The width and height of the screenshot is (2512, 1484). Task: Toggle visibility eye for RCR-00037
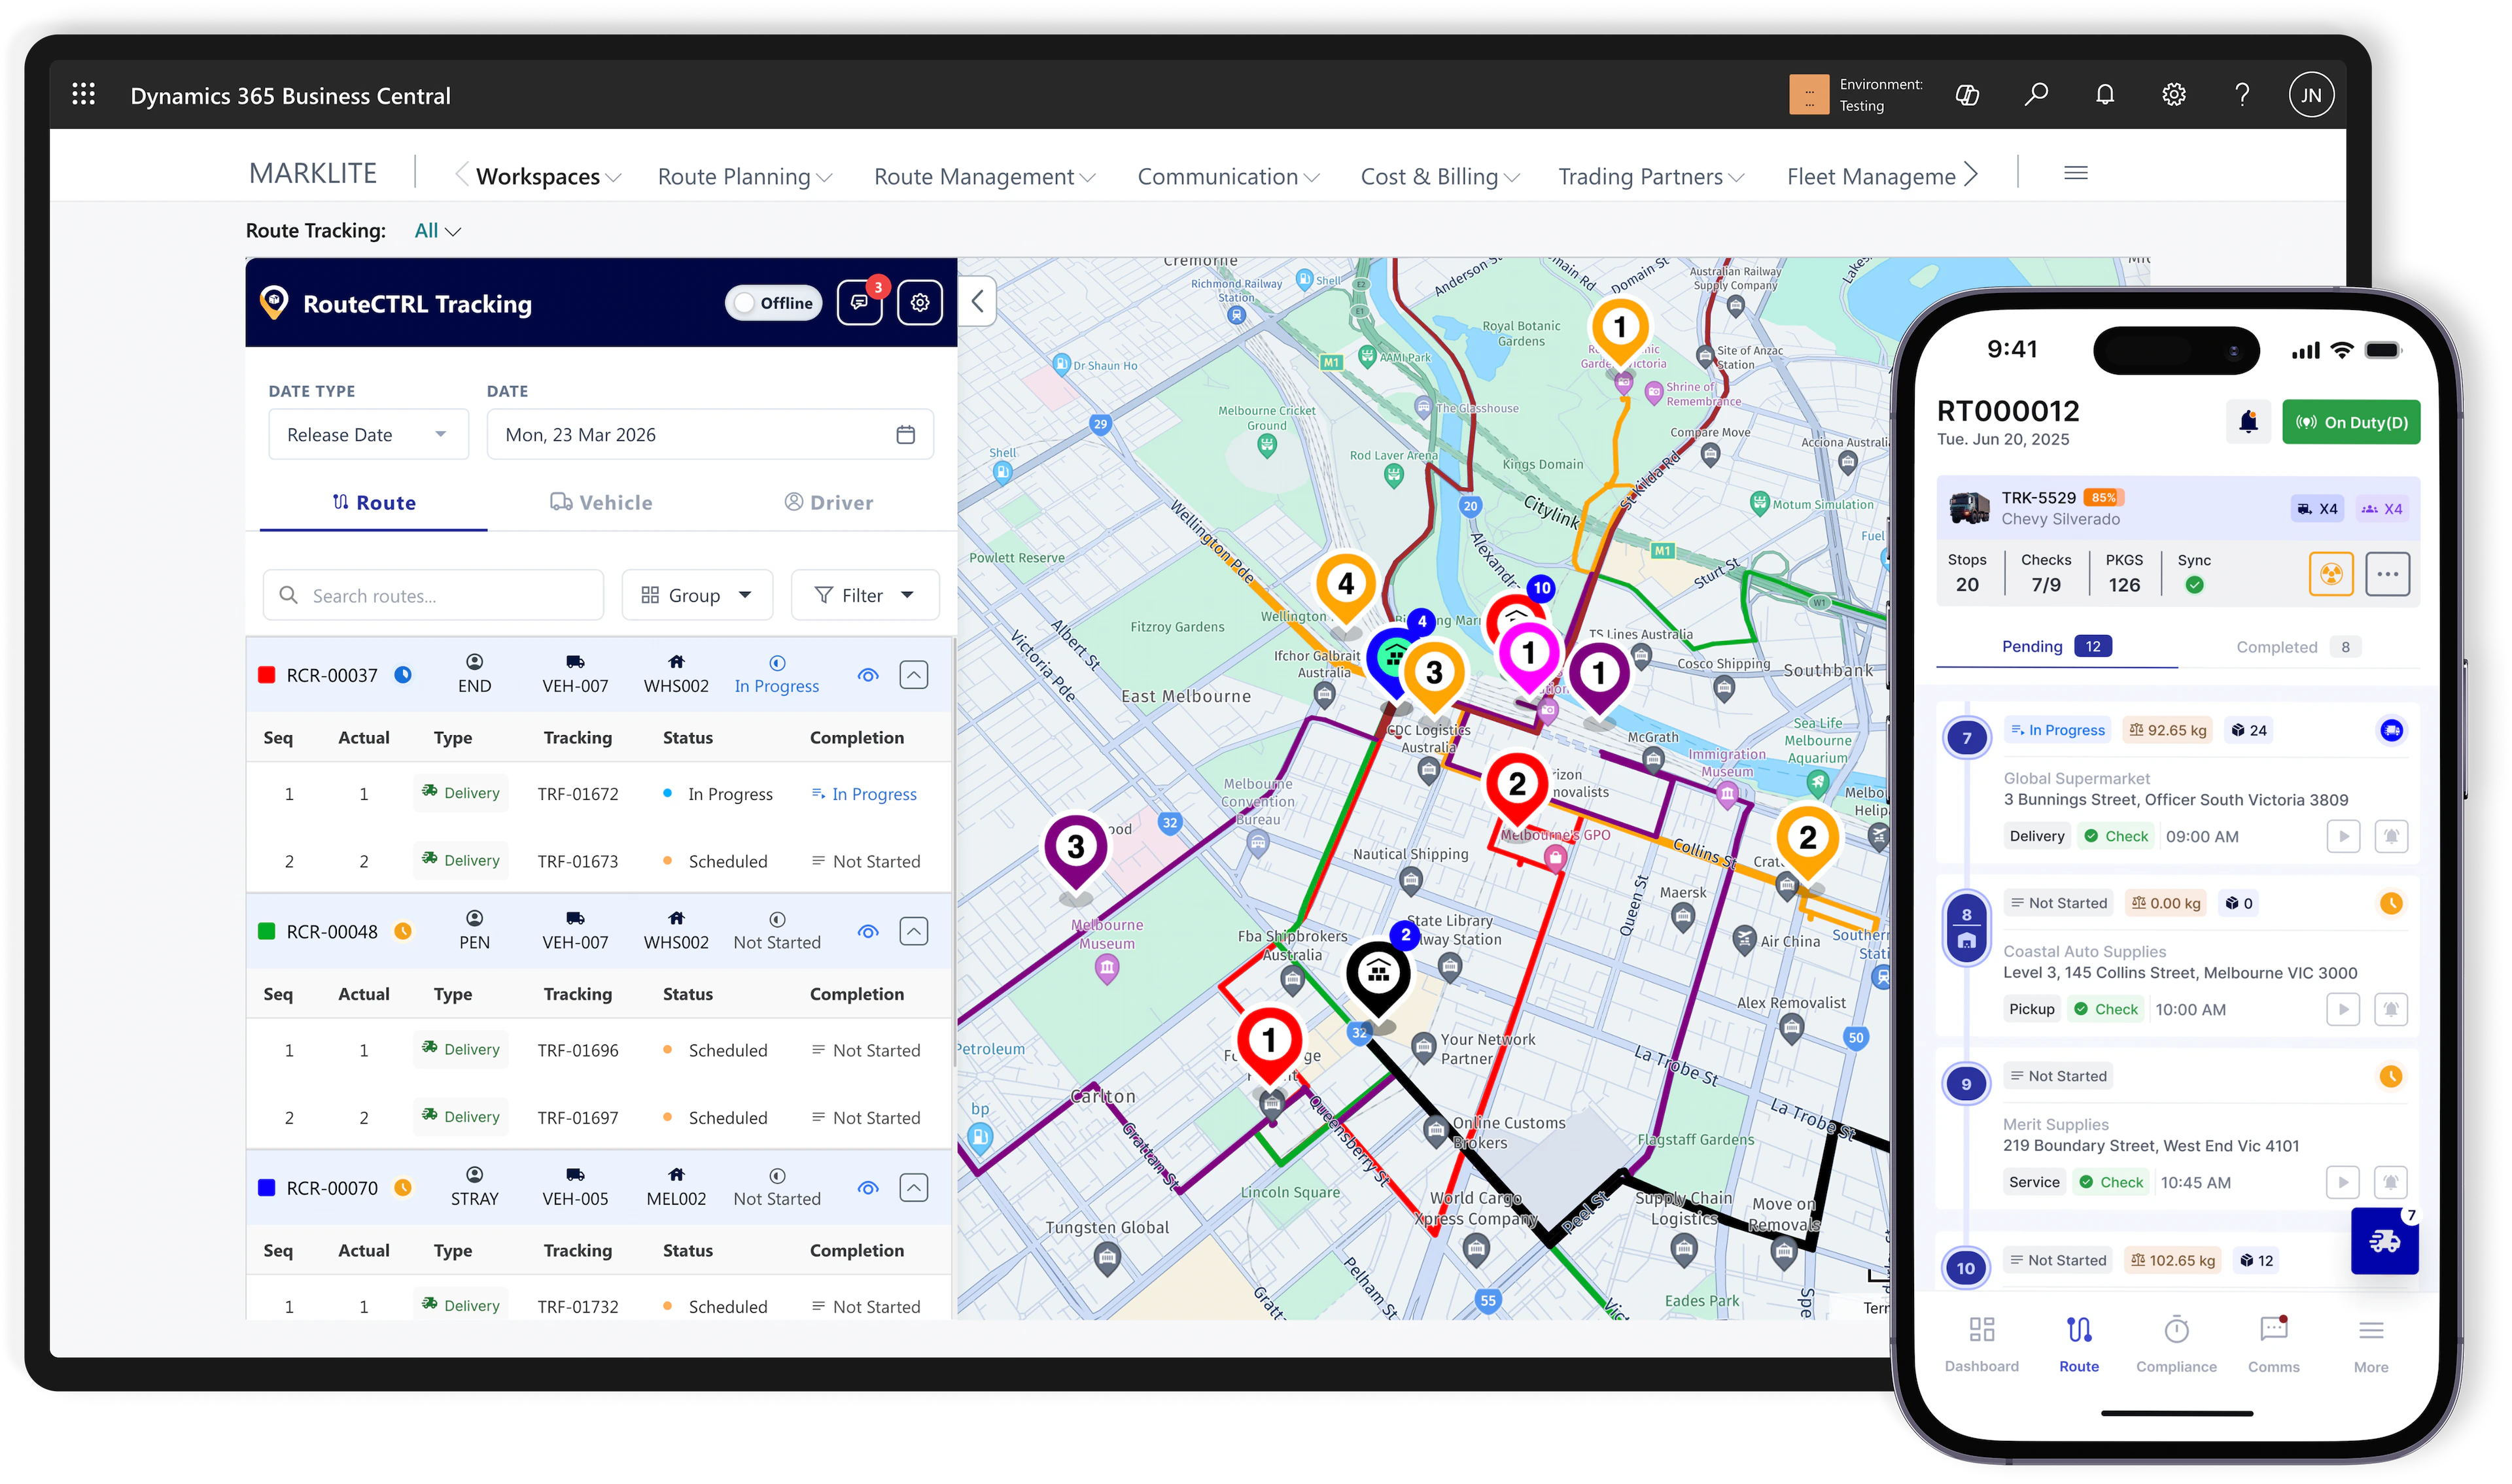tap(868, 676)
